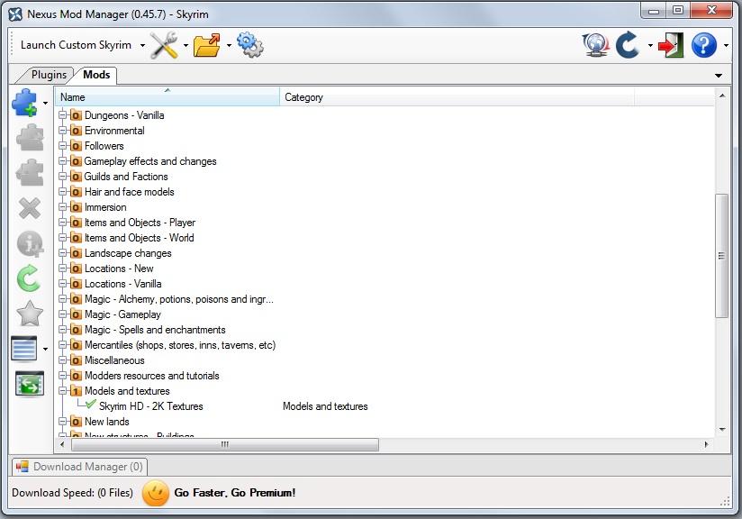The height and width of the screenshot is (519, 742).
Task: Click the Models and textures folder icon
Action: point(76,391)
